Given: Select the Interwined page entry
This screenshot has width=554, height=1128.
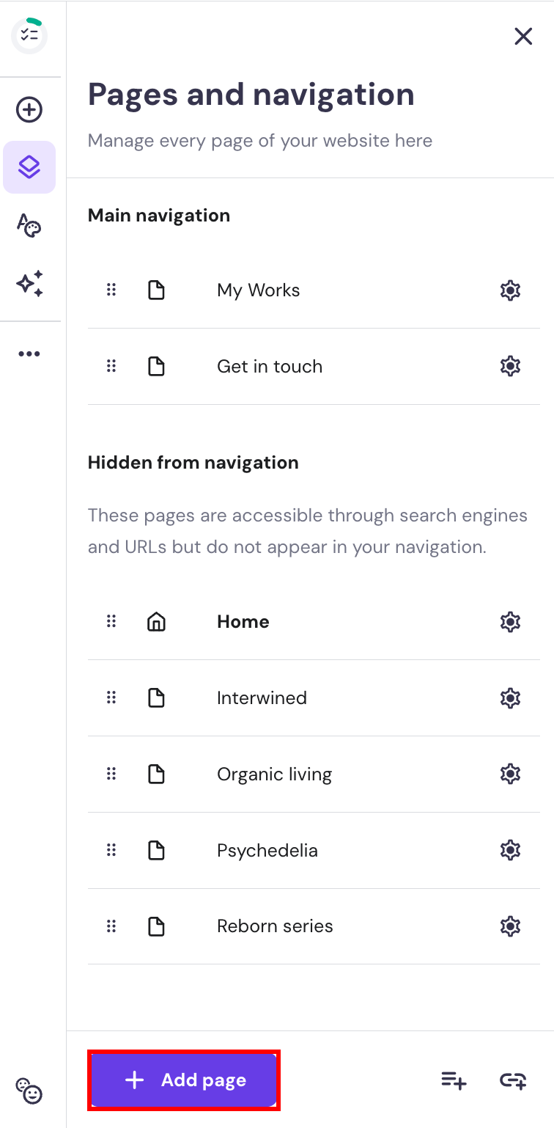Looking at the screenshot, I should tap(262, 697).
